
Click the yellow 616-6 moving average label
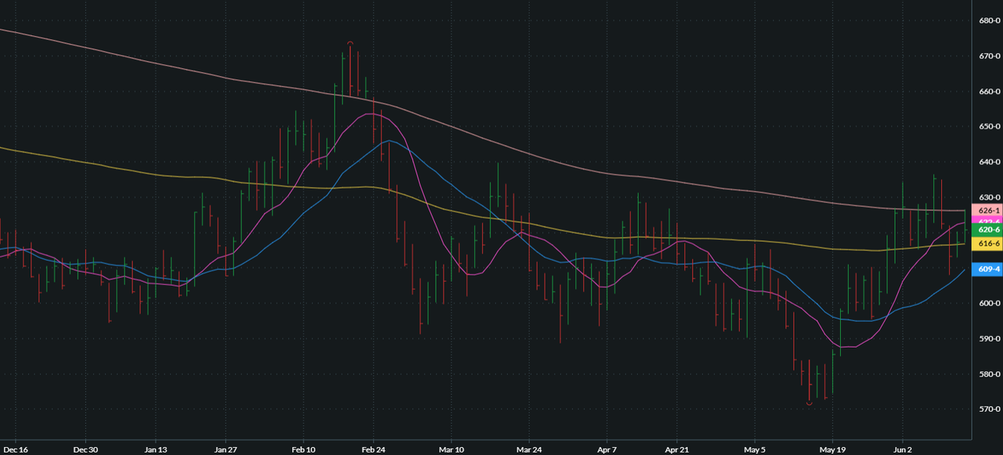tap(987, 244)
